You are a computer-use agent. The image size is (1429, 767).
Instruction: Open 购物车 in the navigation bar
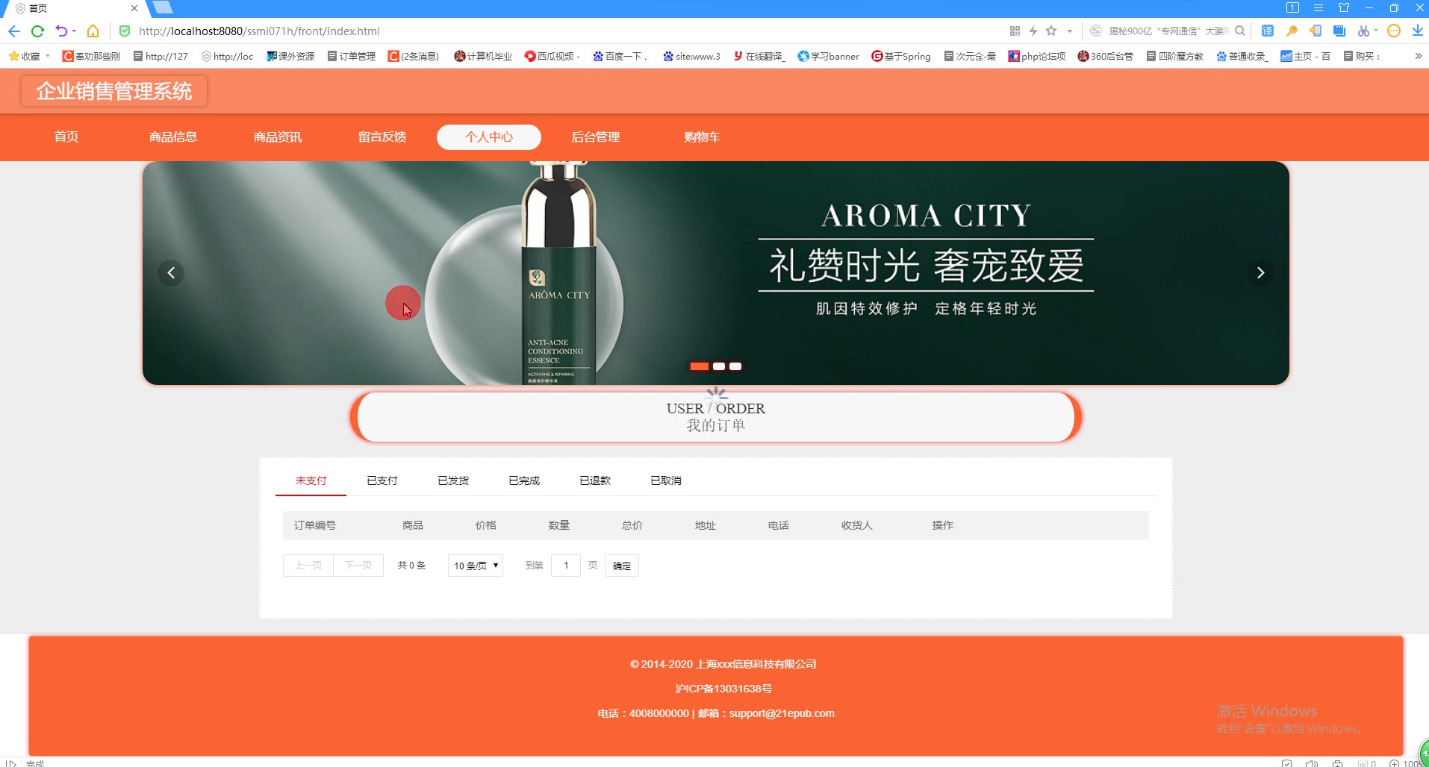pos(703,137)
